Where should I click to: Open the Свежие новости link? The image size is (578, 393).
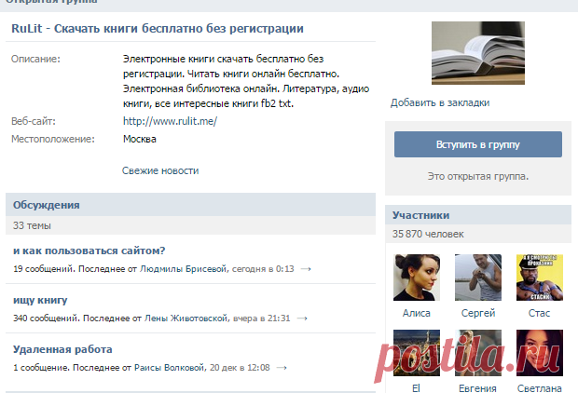[x=160, y=170]
